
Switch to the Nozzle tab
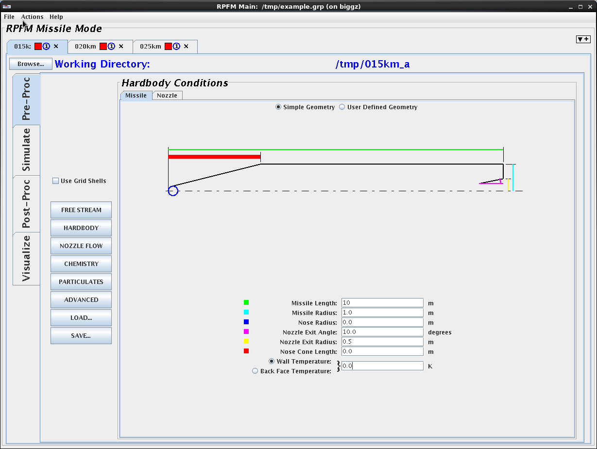tap(167, 96)
